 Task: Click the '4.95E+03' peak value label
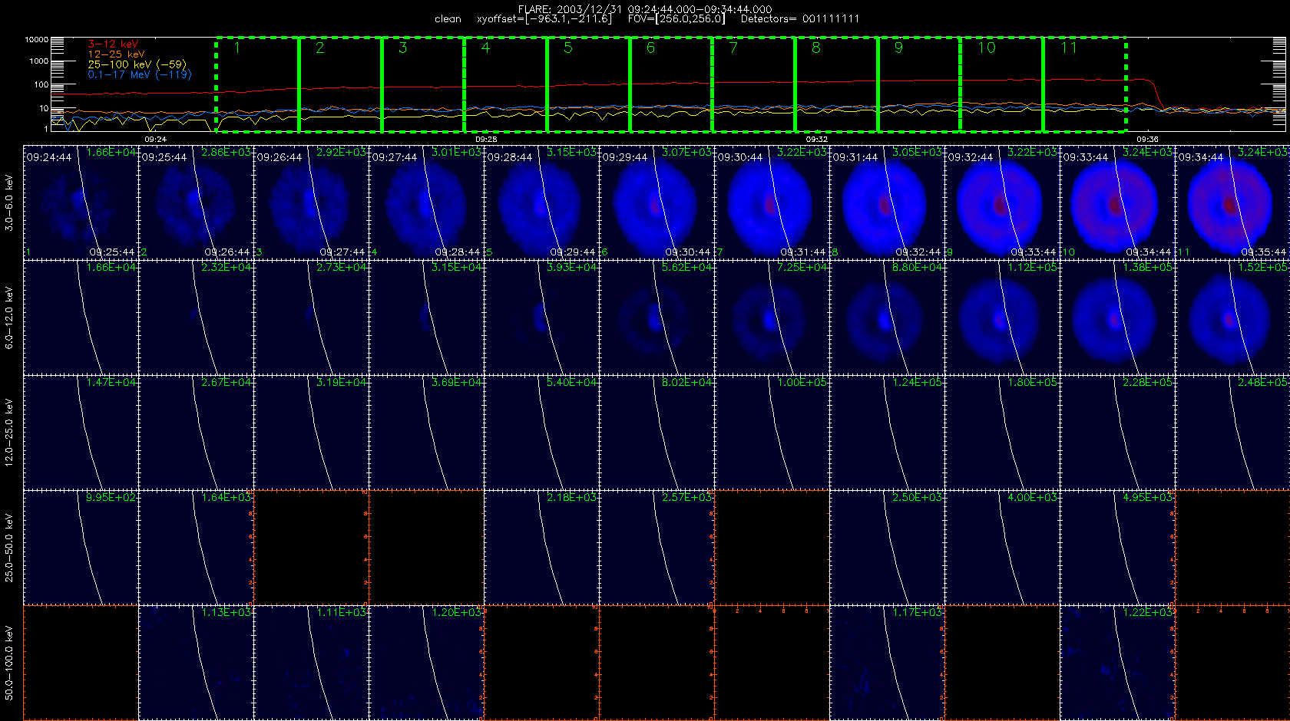[1148, 498]
